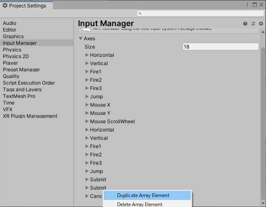Select Input Manager in the sidebar
The height and width of the screenshot is (207, 266).
(37, 43)
